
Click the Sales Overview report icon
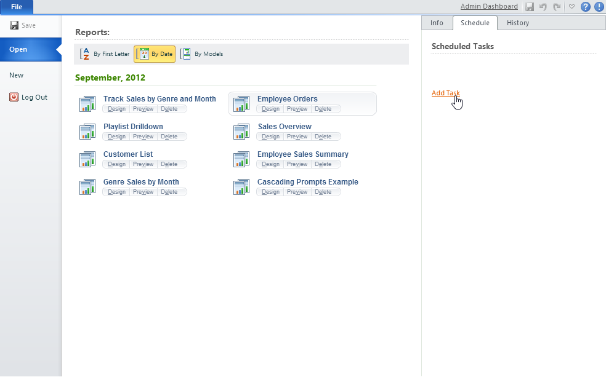click(241, 132)
